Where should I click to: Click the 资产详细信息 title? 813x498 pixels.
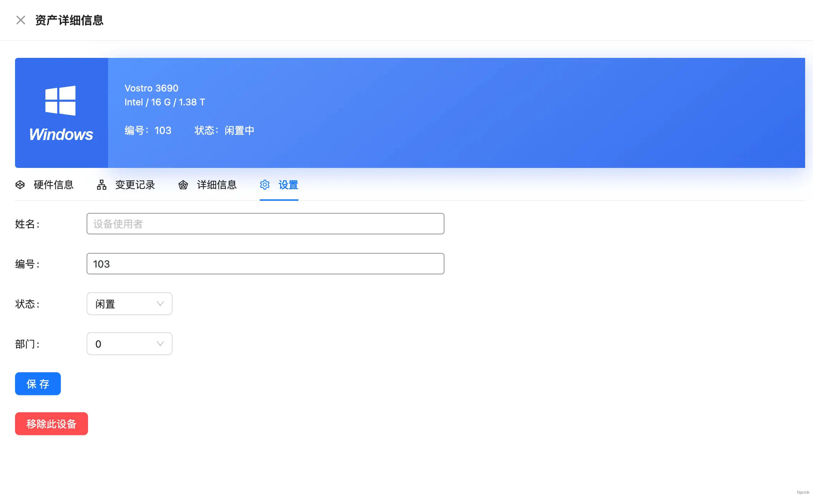tap(69, 20)
